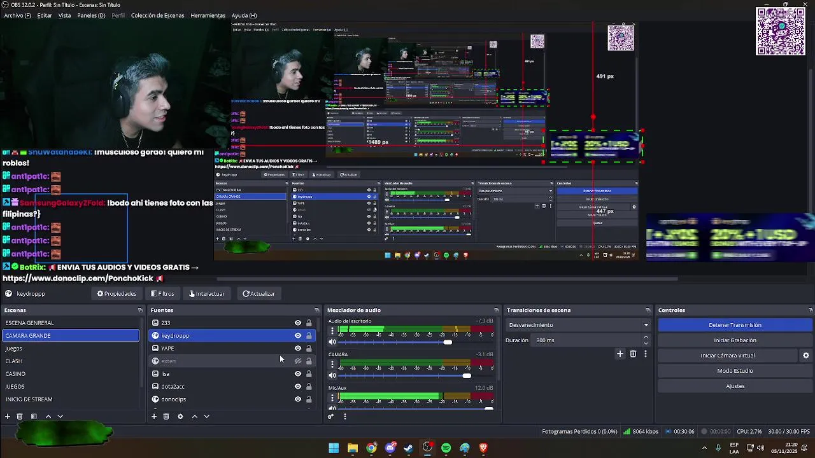Unlock the 233 source
The image size is (815, 458).
(x=309, y=323)
